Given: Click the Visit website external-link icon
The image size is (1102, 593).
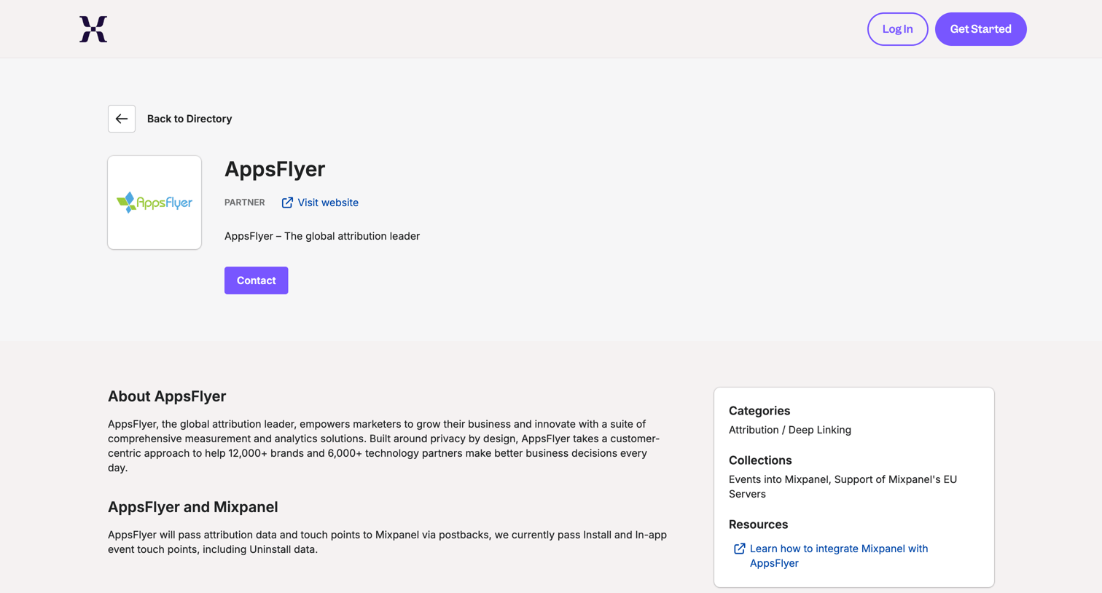Looking at the screenshot, I should 287,203.
